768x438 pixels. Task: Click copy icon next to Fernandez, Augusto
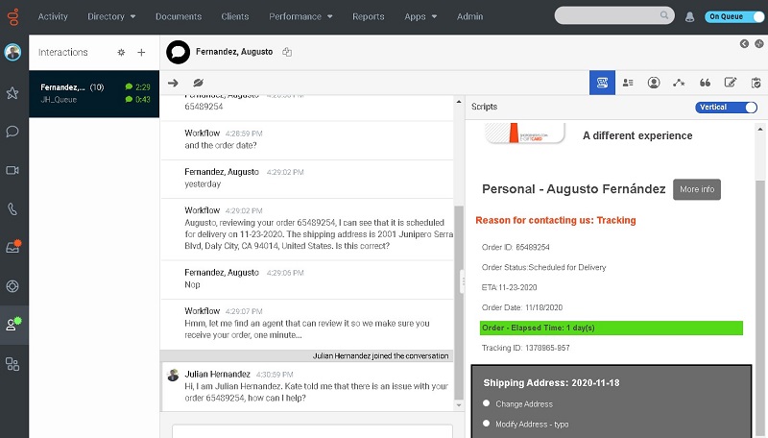(287, 52)
